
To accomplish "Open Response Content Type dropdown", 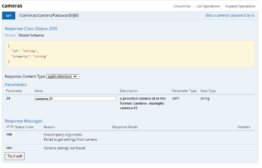I will 63,76.
